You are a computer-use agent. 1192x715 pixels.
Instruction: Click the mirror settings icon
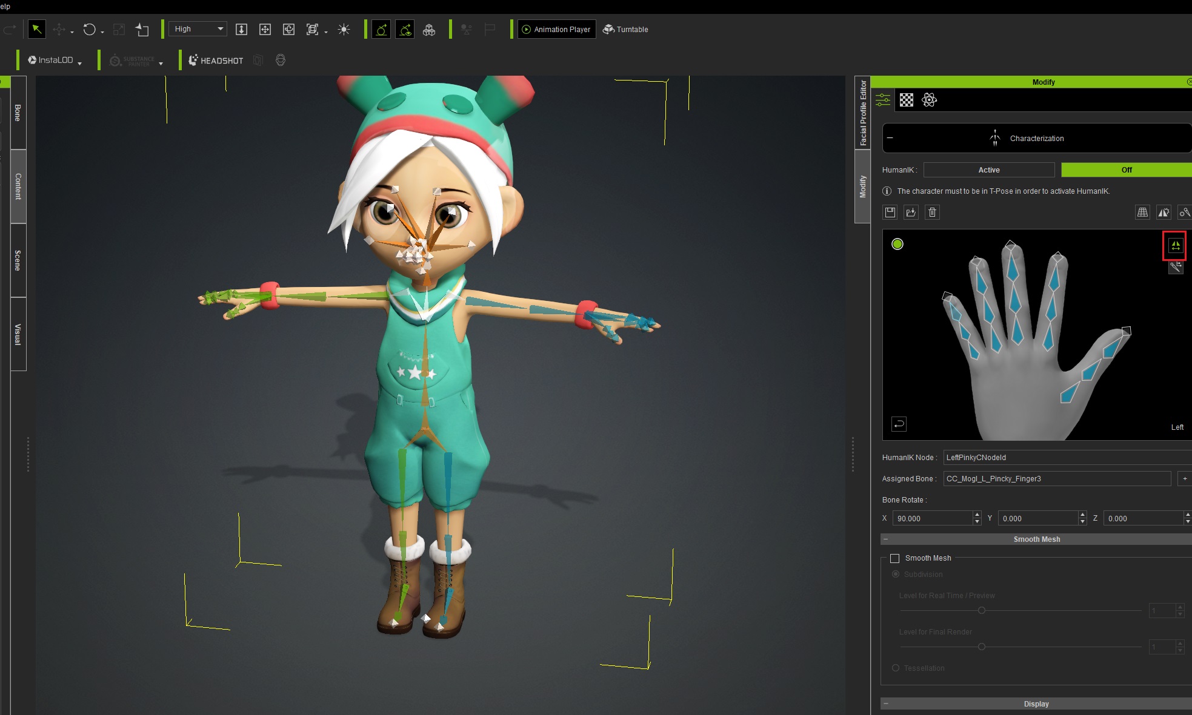click(x=1164, y=212)
